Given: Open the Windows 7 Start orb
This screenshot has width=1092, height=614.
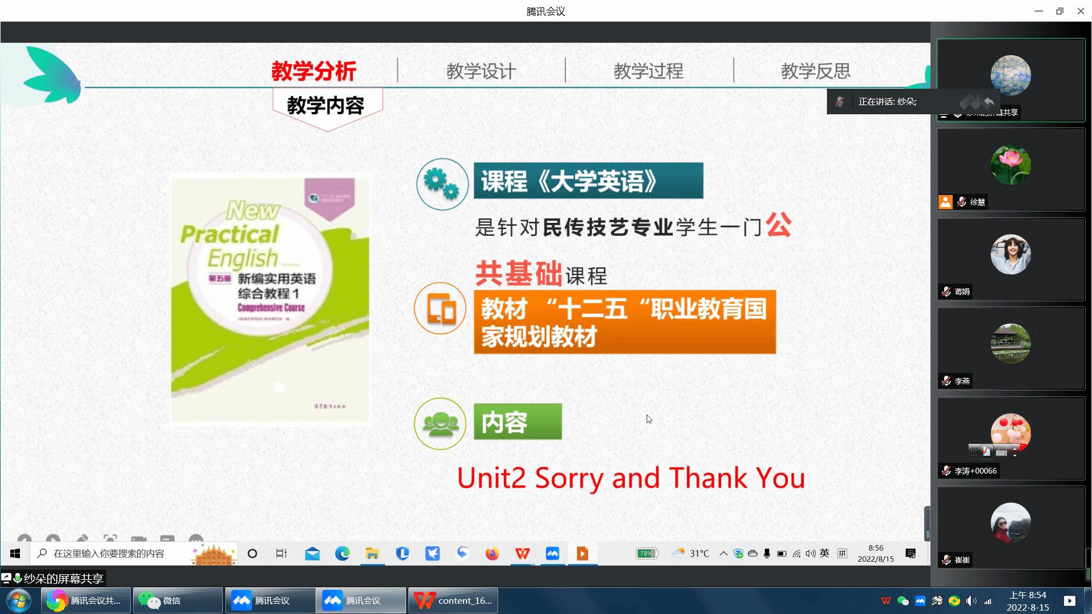Looking at the screenshot, I should pos(19,600).
